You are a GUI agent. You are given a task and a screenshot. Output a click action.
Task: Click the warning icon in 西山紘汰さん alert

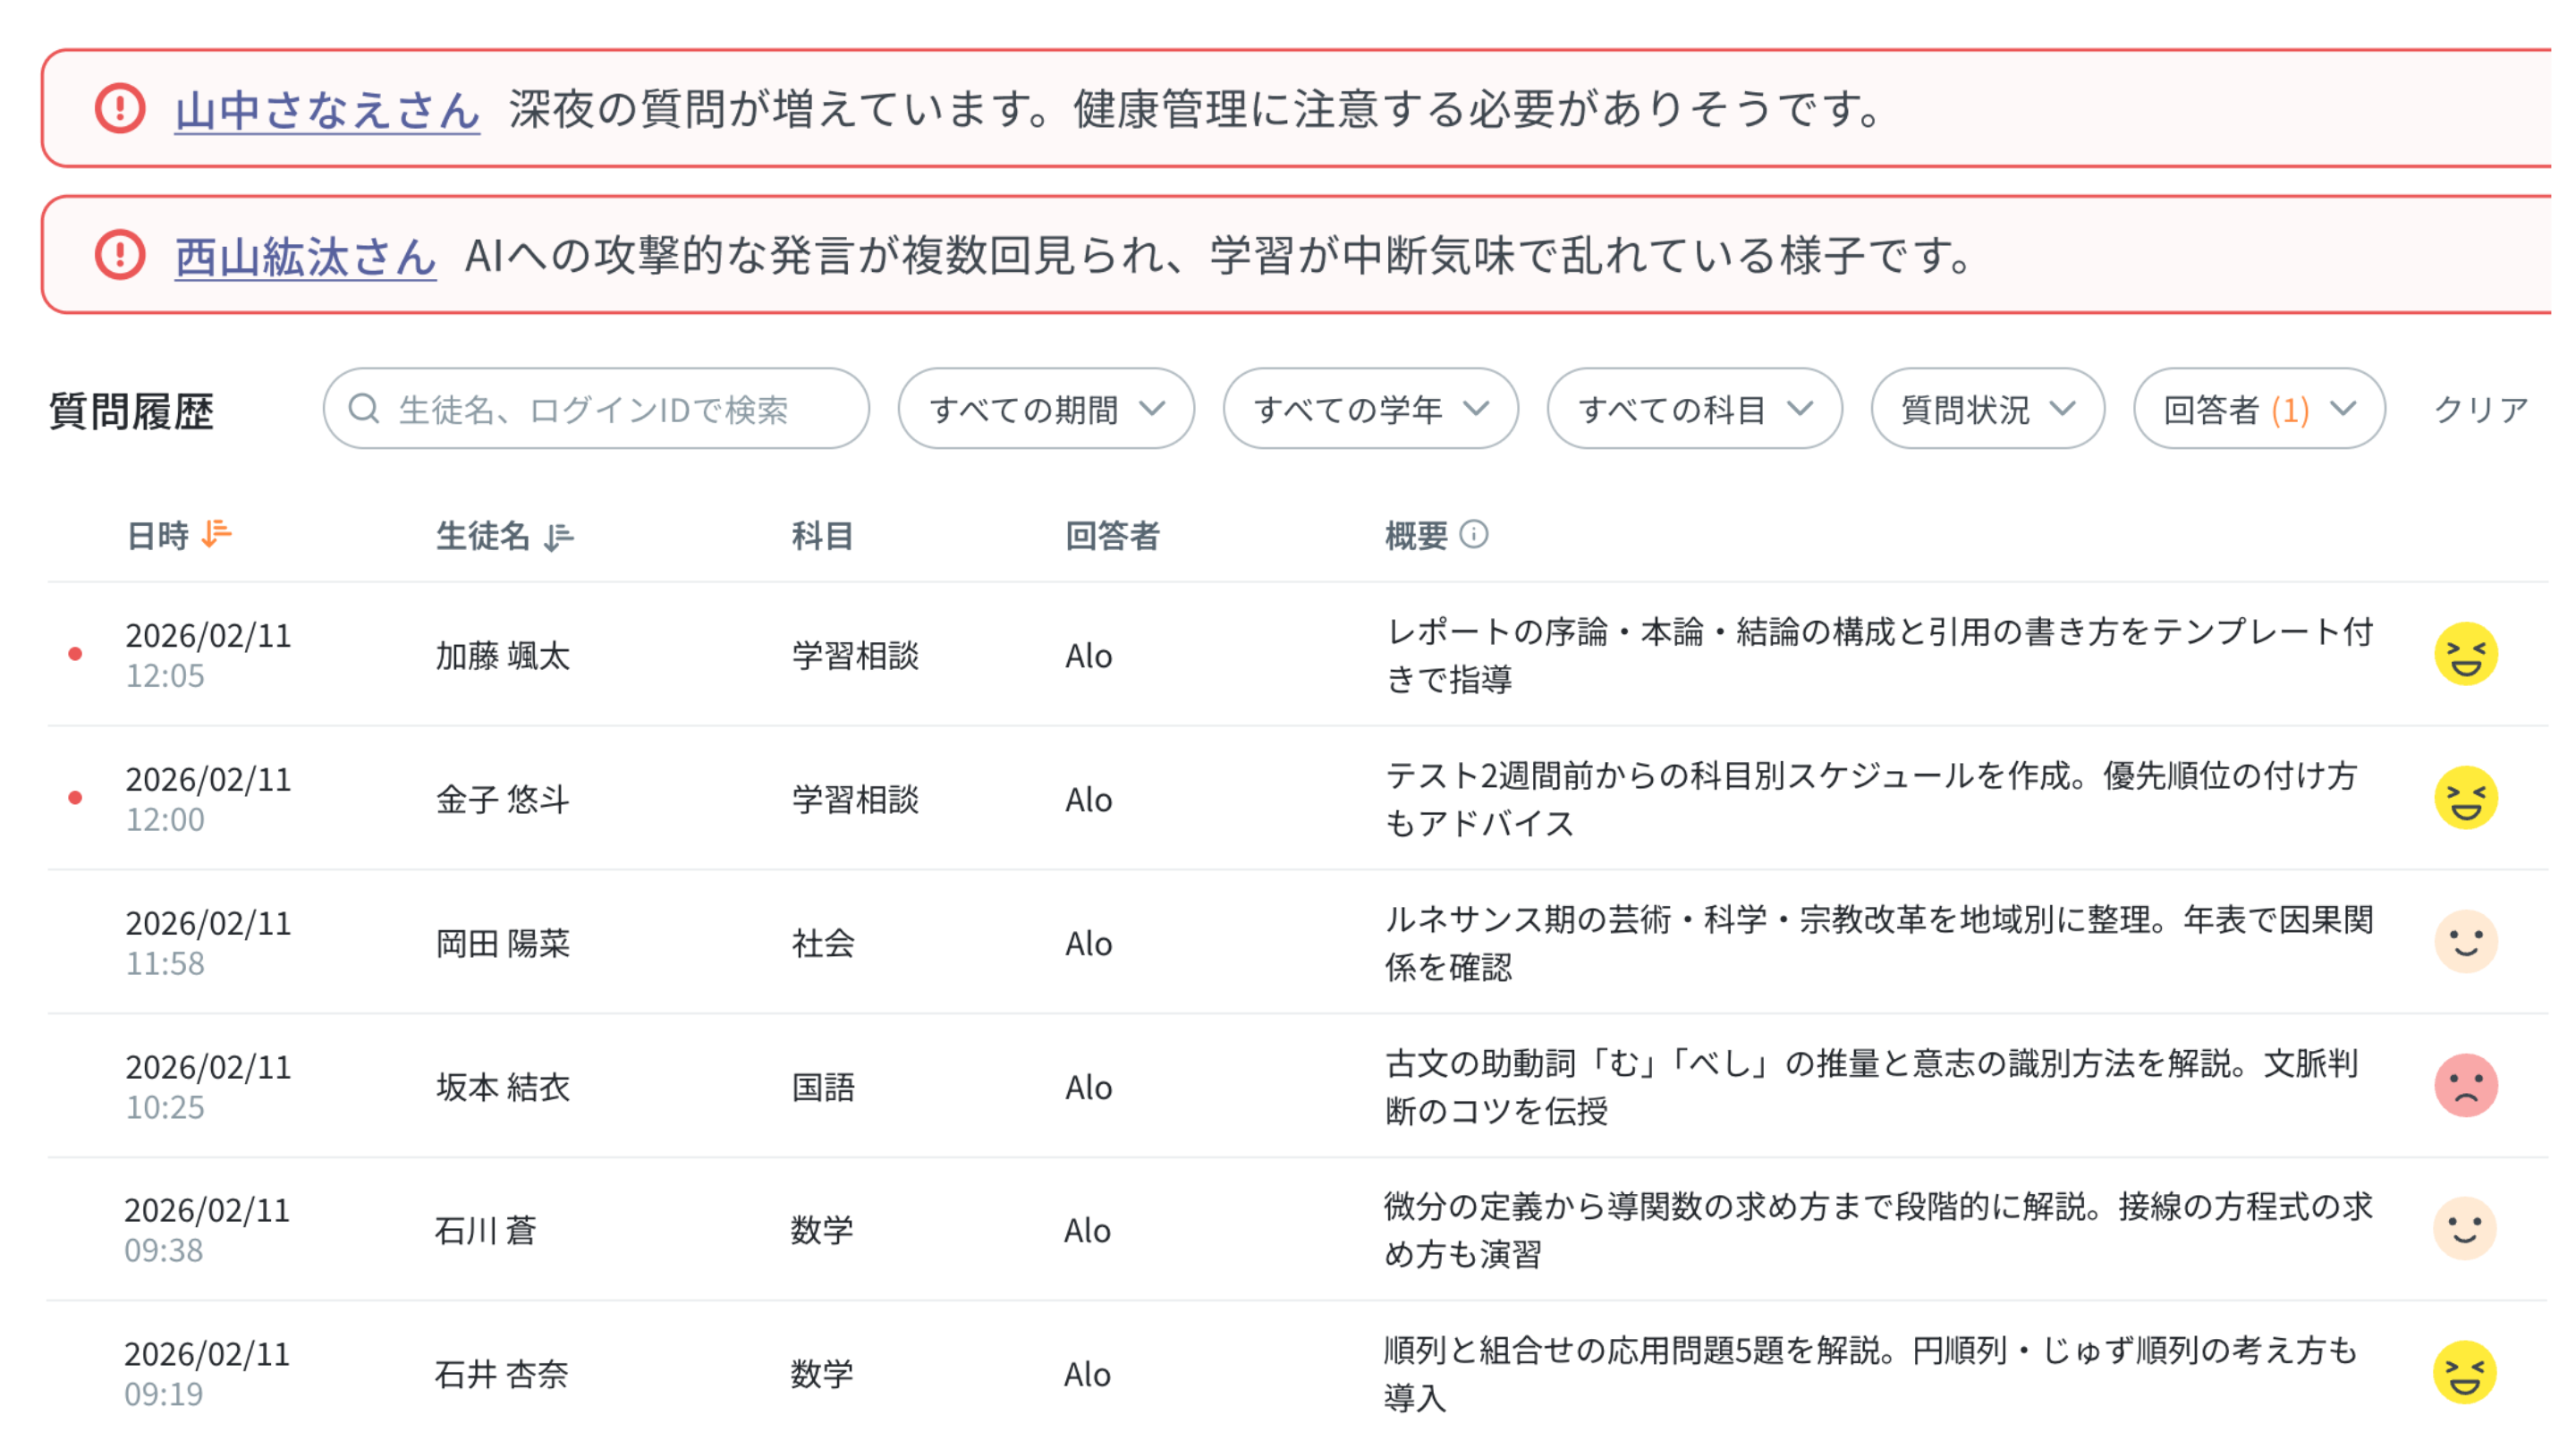(x=119, y=258)
